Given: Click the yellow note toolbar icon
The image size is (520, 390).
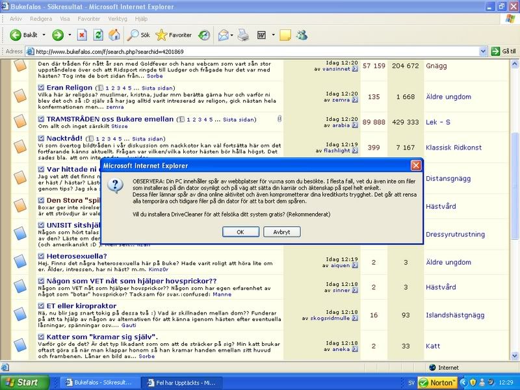Looking at the screenshot, I should coord(285,35).
